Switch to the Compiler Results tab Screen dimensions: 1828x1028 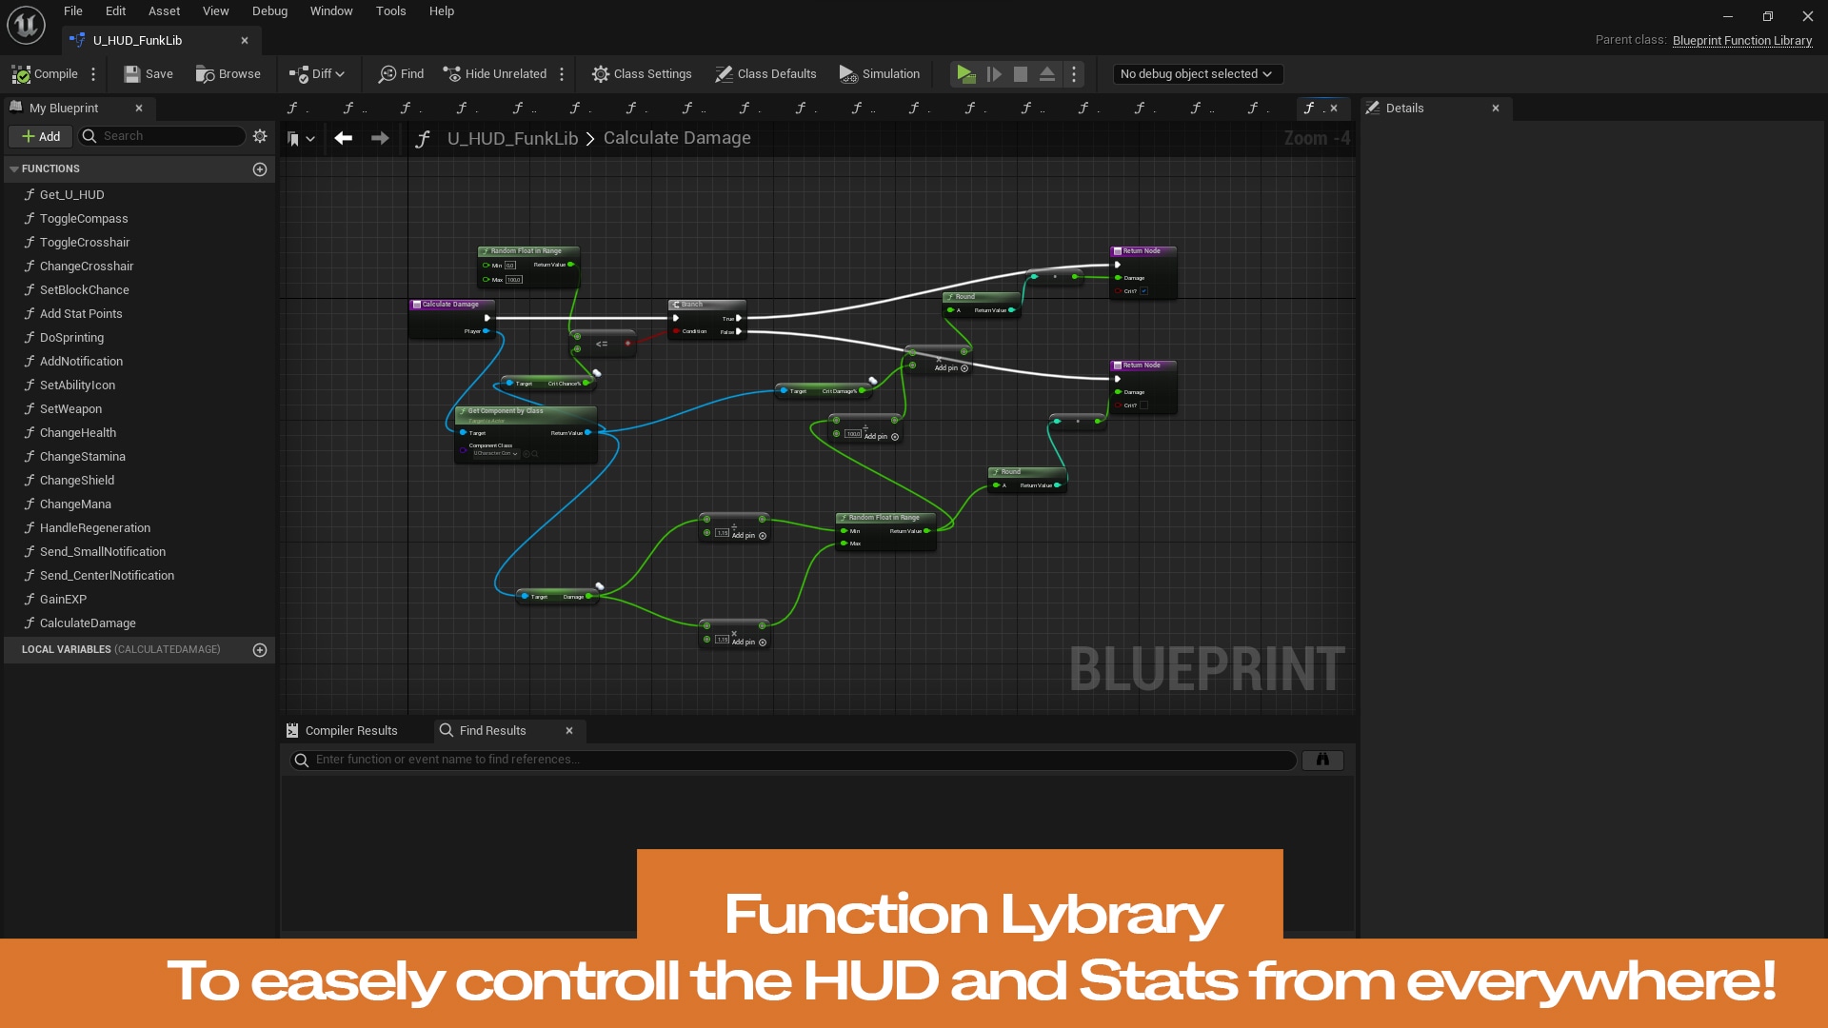pyautogui.click(x=350, y=730)
